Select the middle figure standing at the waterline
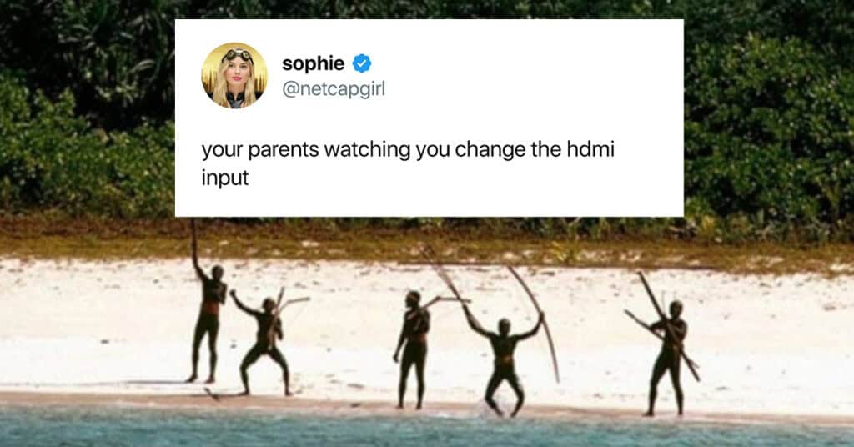The width and height of the screenshot is (854, 447). [412, 349]
